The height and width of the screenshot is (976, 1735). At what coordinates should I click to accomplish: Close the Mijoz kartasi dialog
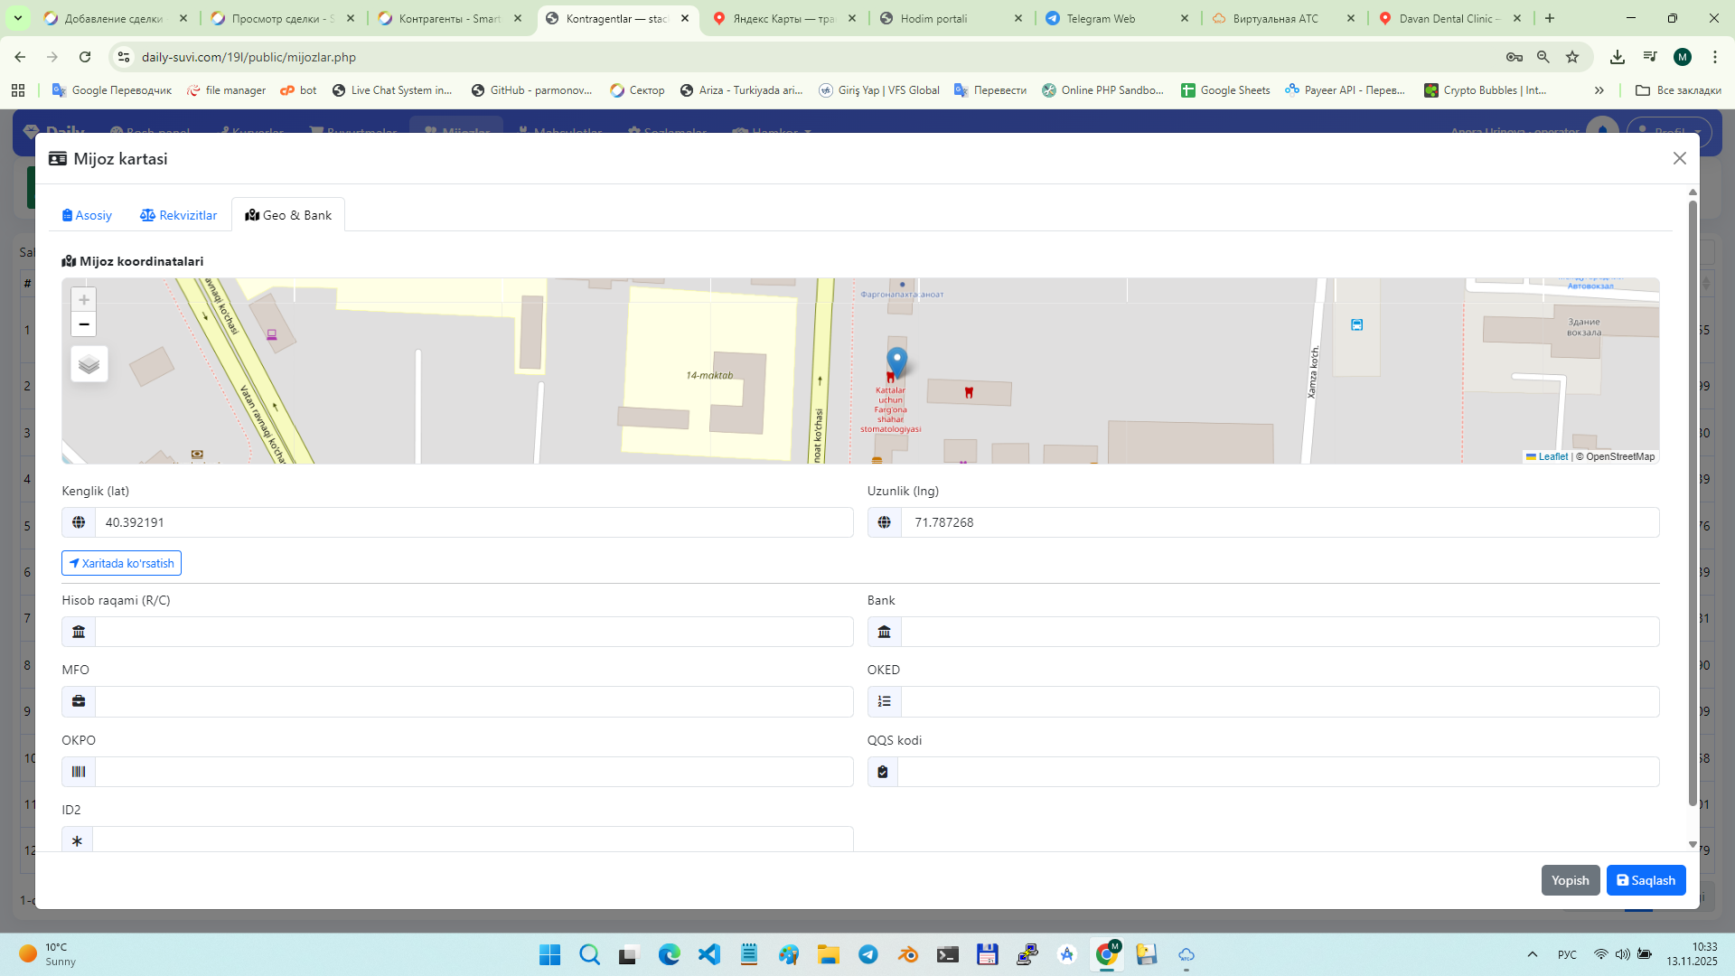click(1679, 158)
